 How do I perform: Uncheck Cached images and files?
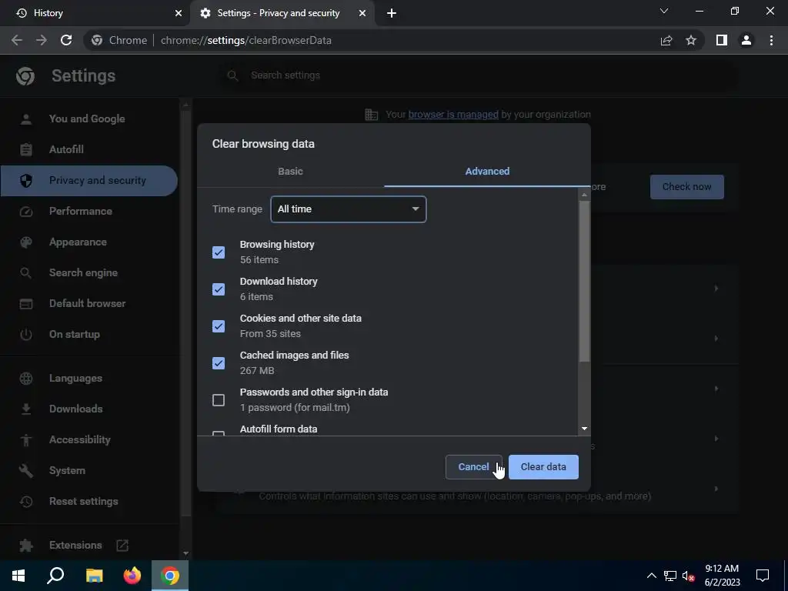coord(219,363)
